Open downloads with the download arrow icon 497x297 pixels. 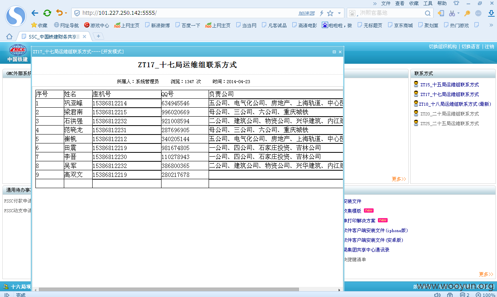coord(491,13)
